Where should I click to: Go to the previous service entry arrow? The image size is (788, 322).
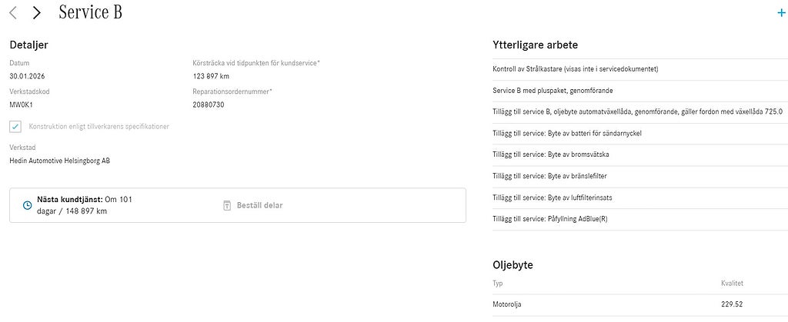pos(13,13)
